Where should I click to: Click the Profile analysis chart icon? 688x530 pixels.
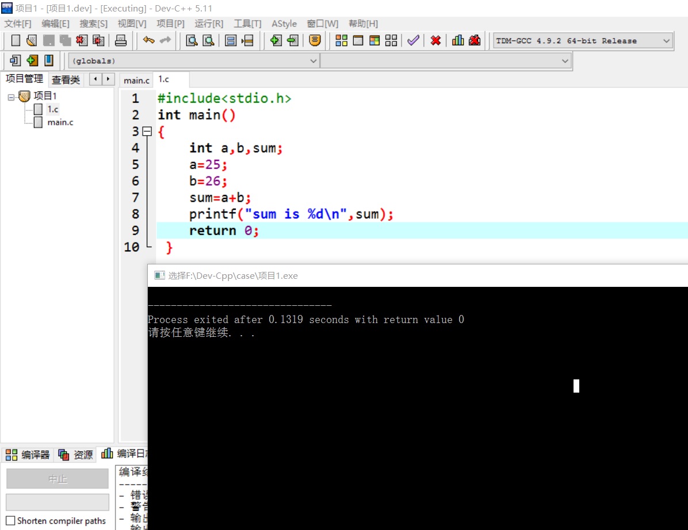point(458,41)
